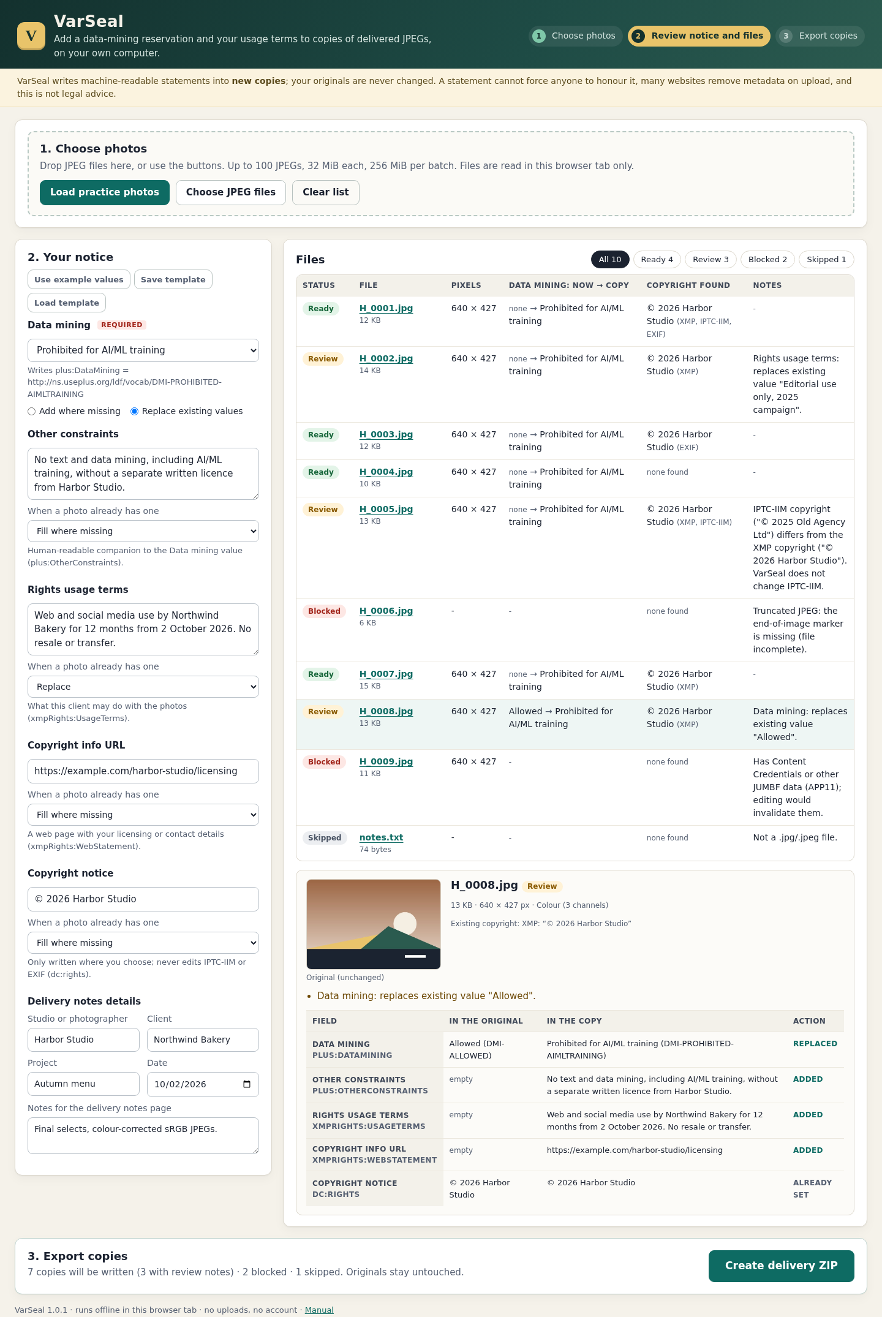Click the delivery notes text area
Image resolution: width=882 pixels, height=1317 pixels.
coord(143,1136)
